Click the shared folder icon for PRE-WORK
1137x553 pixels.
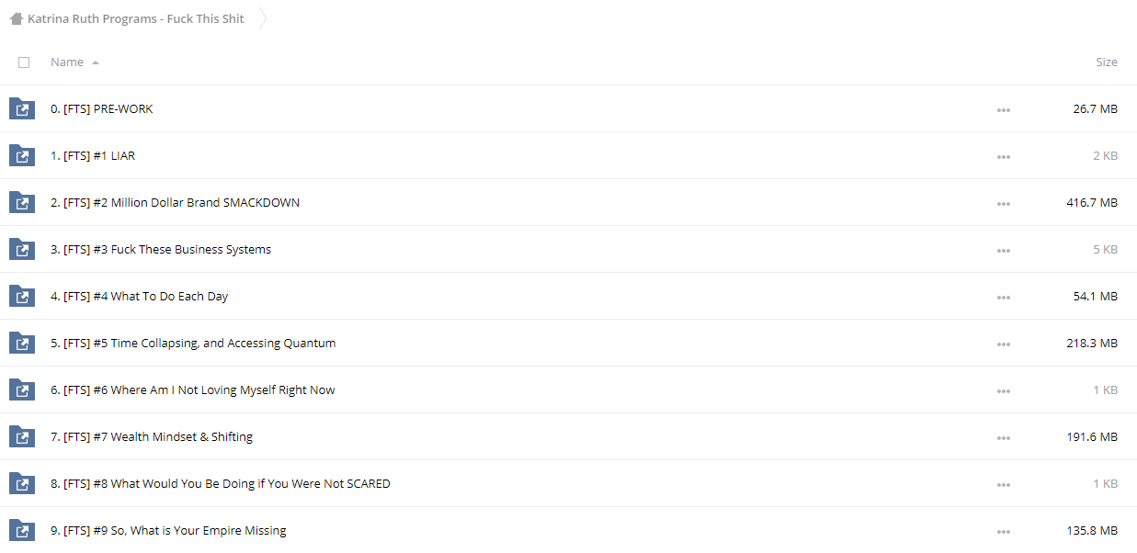(22, 108)
